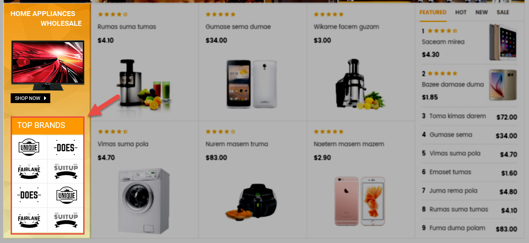Switch to the HOT tab
529x243 pixels.
coord(461,12)
